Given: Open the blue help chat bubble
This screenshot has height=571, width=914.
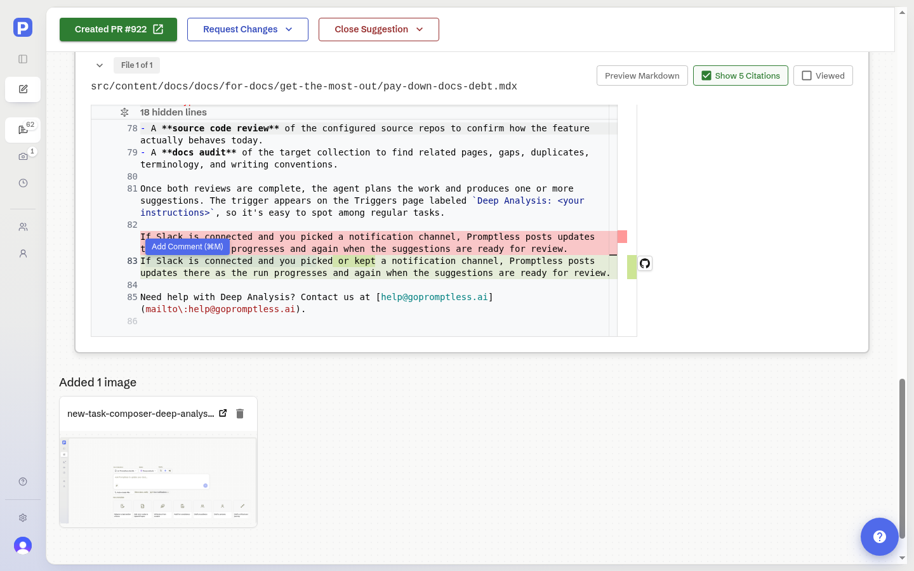Looking at the screenshot, I should (880, 537).
